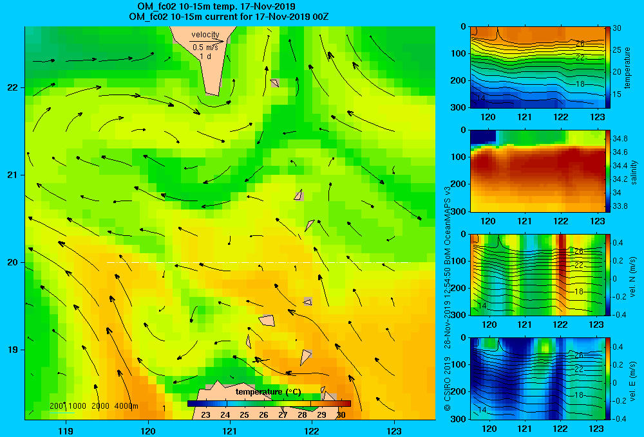Click the vel. E (m/s) vertical colorbar
The image size is (644, 437).
coord(608,379)
